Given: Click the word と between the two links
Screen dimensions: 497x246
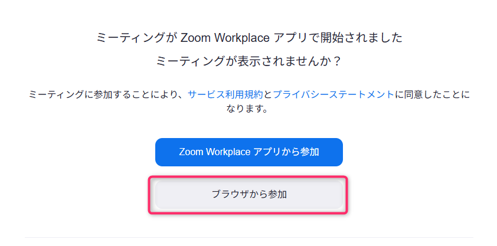Looking at the screenshot, I should point(268,94).
